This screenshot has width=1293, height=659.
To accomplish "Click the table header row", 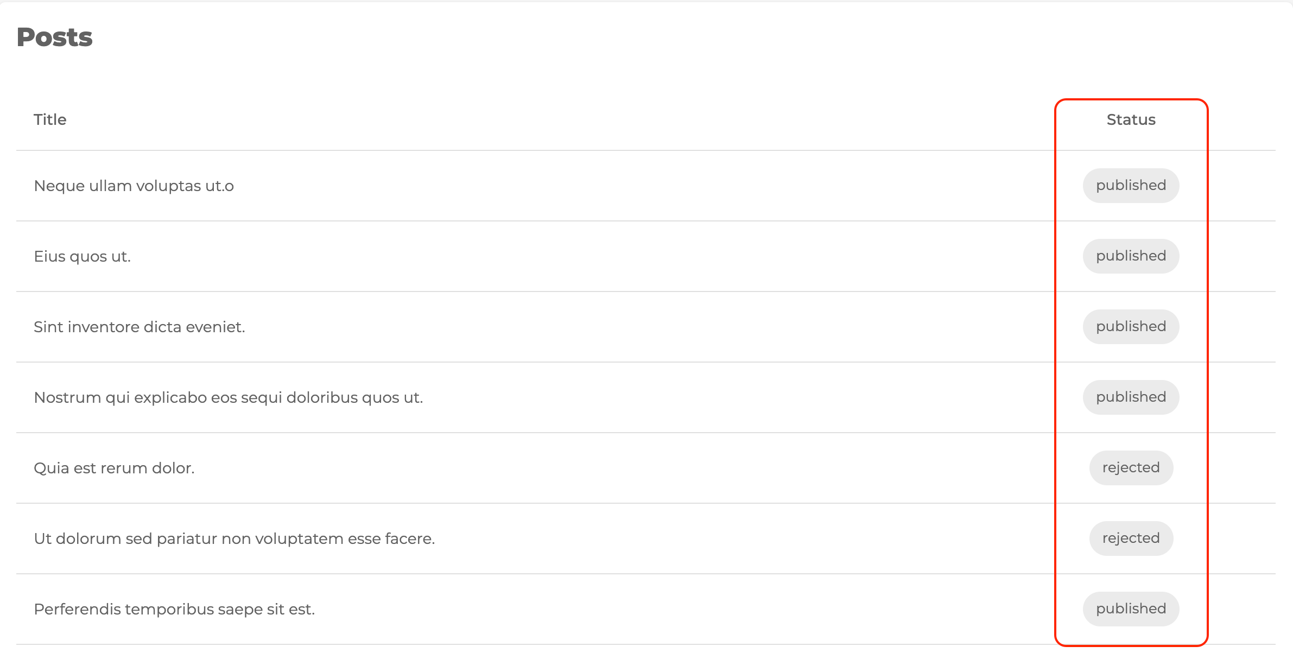I will 543,119.
